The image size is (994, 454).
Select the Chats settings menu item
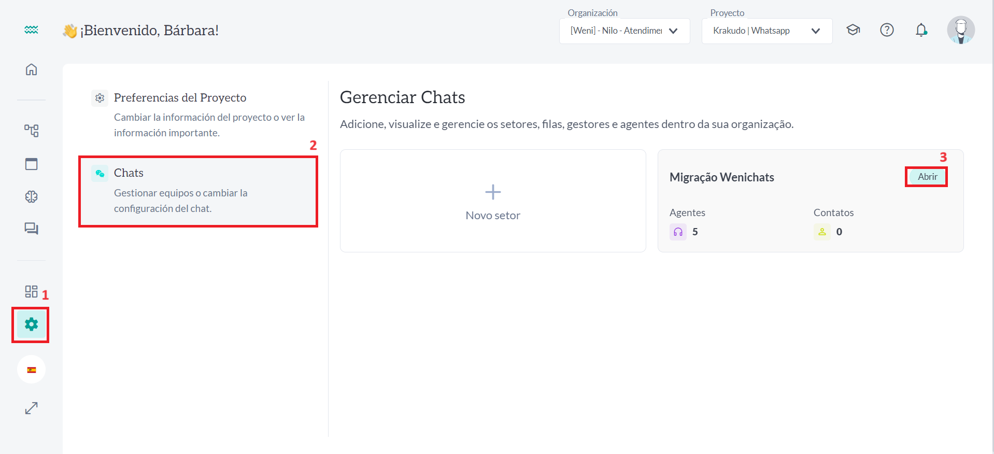point(198,191)
